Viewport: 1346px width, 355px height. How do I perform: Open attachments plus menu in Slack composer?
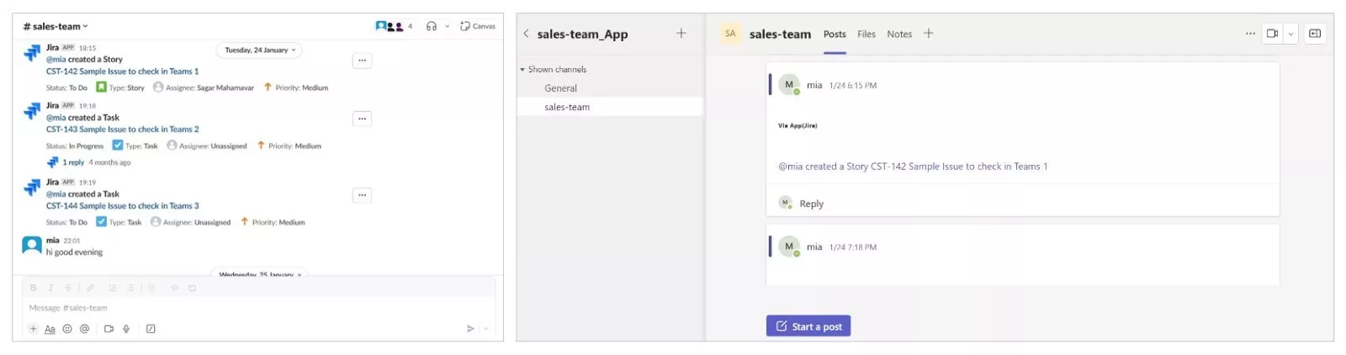34,329
